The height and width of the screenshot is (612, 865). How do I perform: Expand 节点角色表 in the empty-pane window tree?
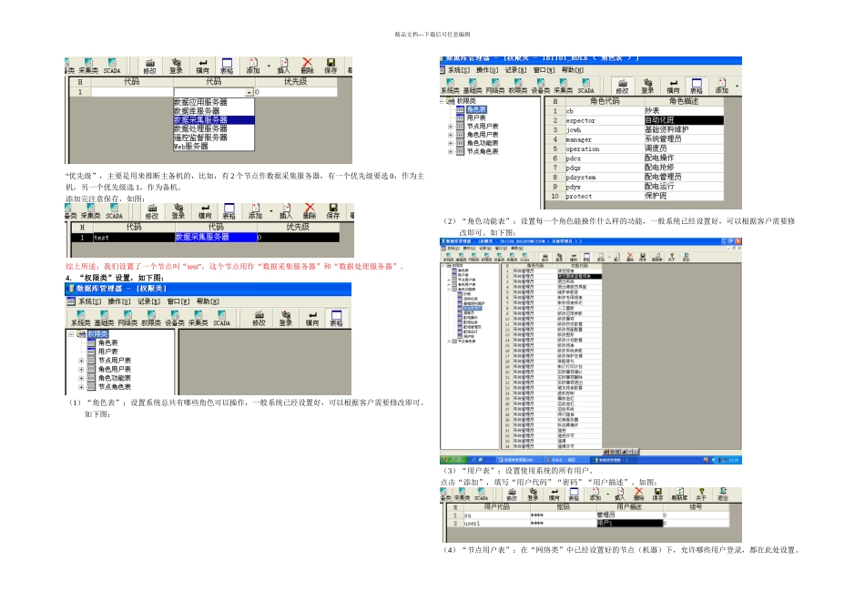pos(81,387)
